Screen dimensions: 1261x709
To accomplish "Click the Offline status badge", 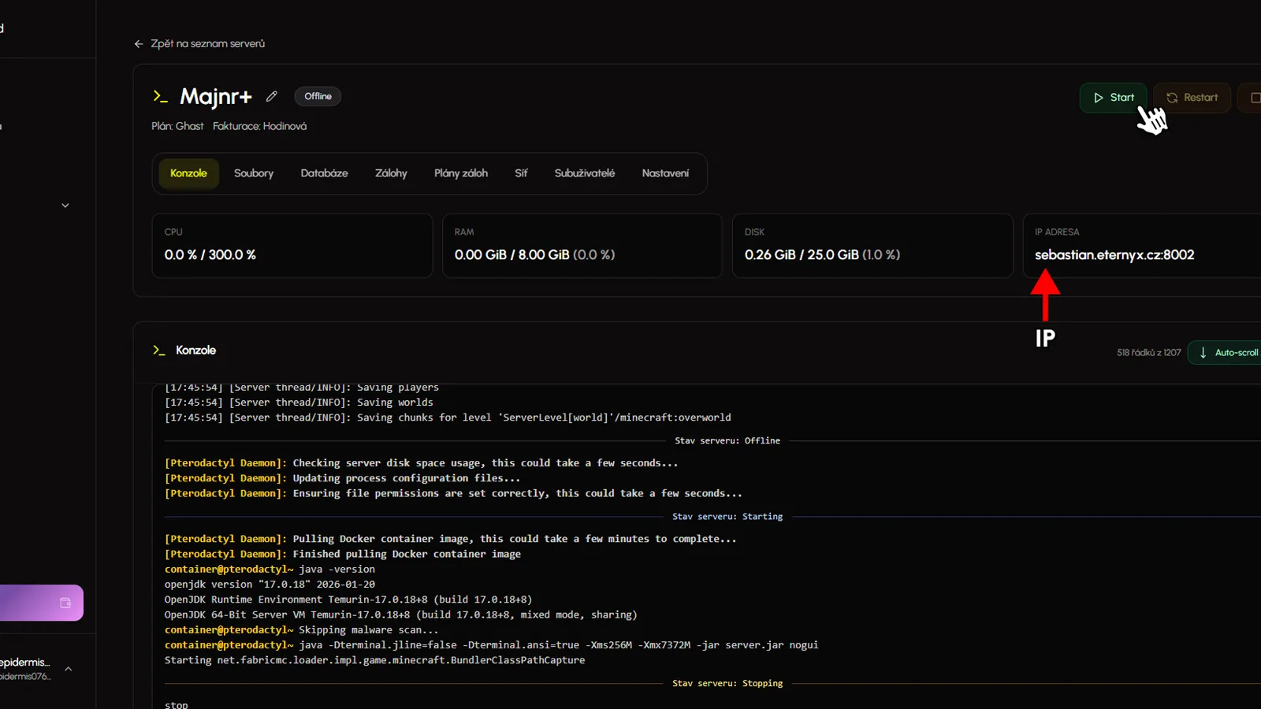I will point(318,96).
